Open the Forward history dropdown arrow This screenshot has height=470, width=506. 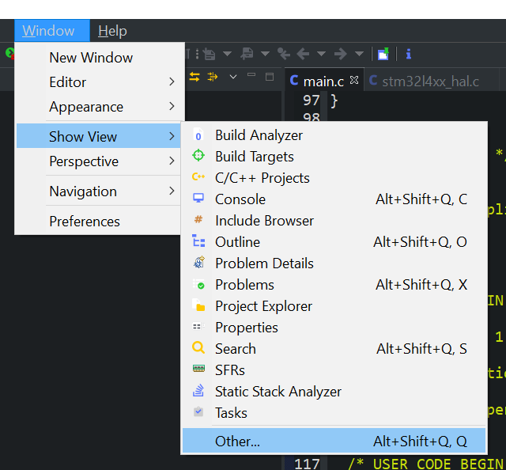pos(359,54)
